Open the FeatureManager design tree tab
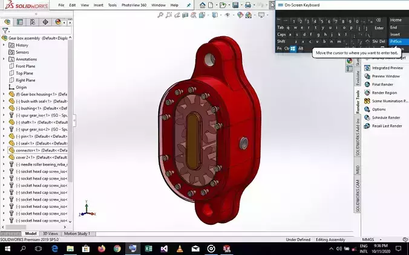 tap(7, 22)
